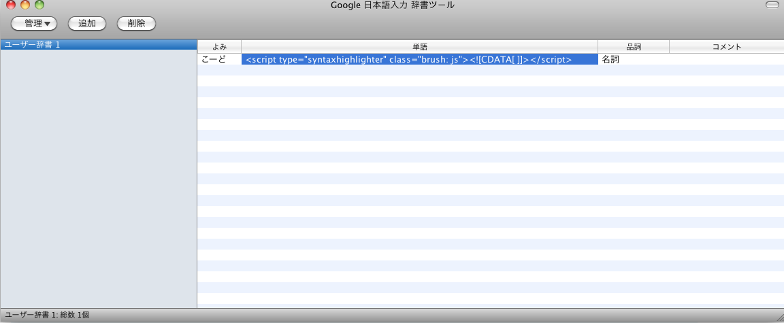Screen dimensions: 784x323
Task: Click the Google 日本語入力 辞書ツール title
Action: [393, 5]
